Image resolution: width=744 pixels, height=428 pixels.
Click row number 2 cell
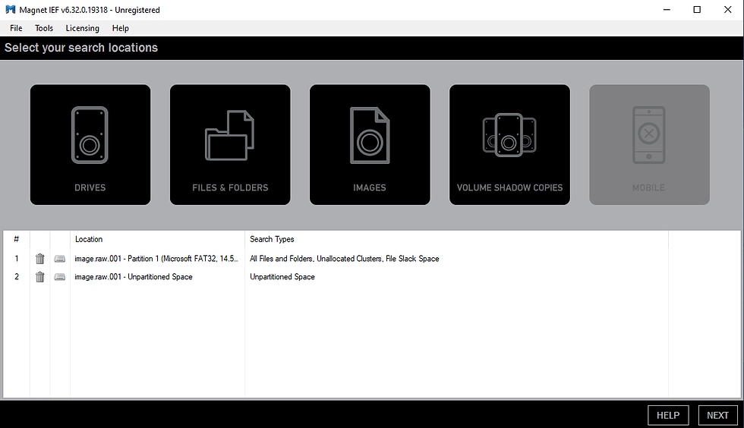[x=17, y=277]
